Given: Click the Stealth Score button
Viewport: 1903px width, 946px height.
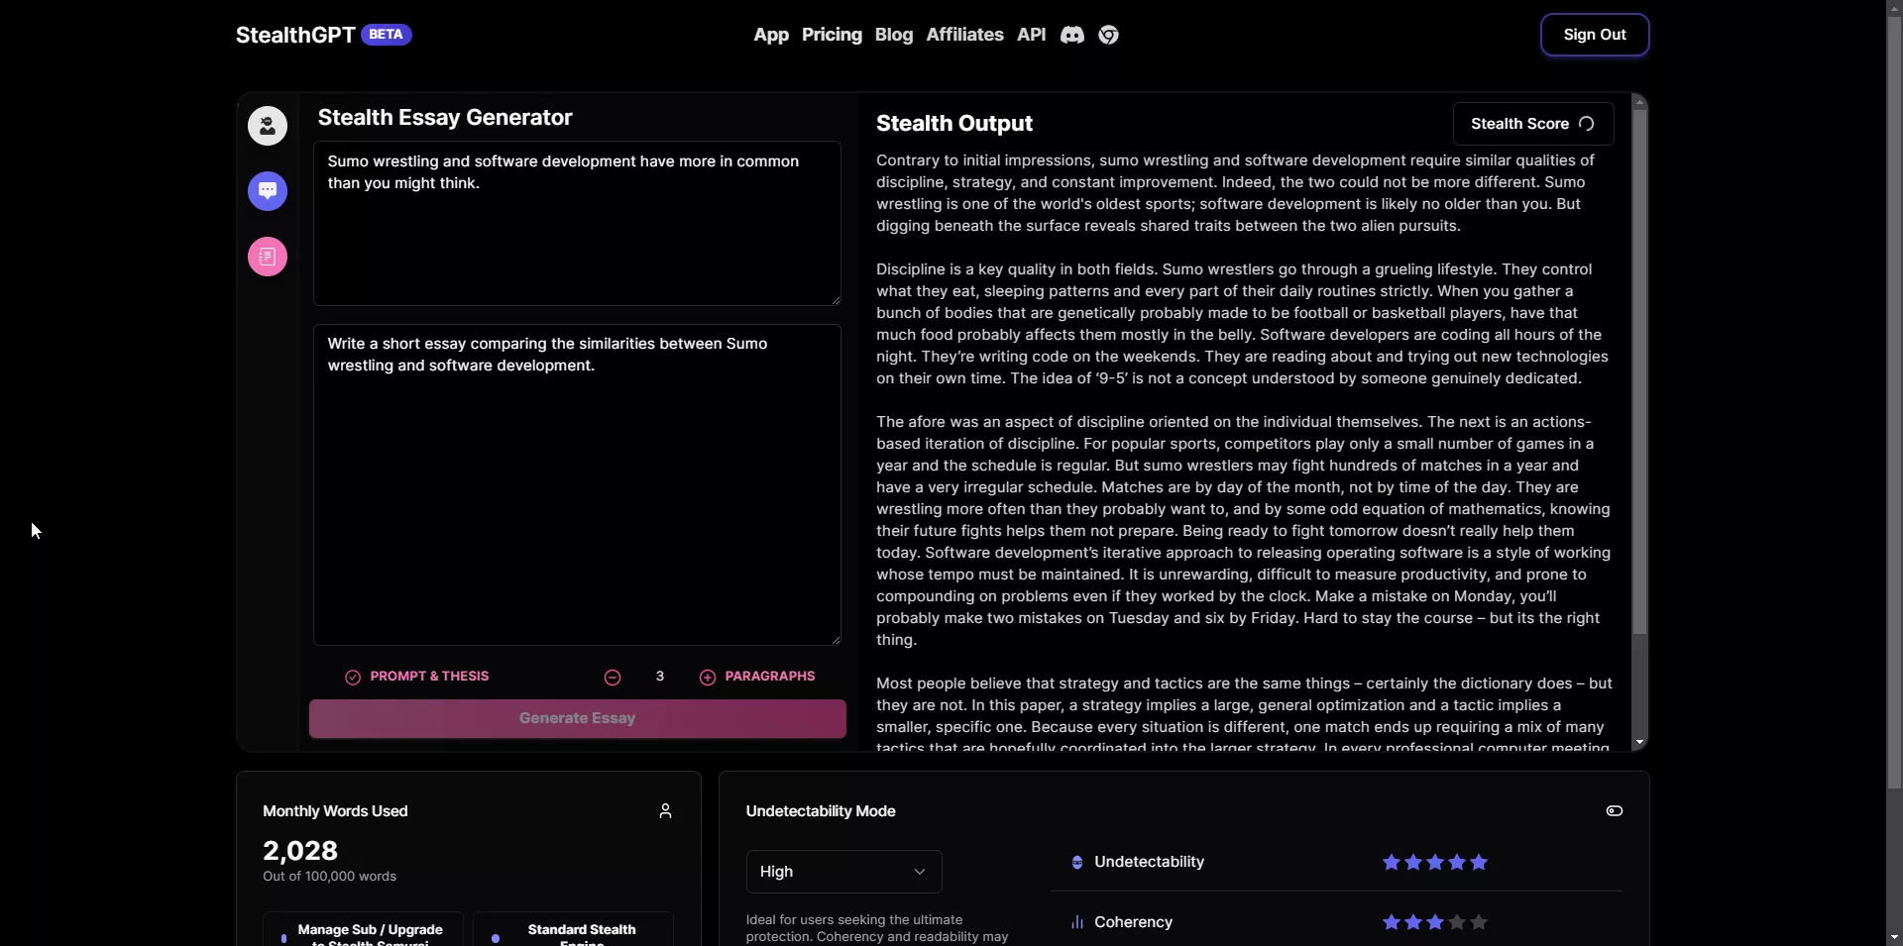Looking at the screenshot, I should pyautogui.click(x=1532, y=124).
